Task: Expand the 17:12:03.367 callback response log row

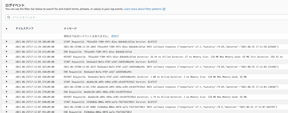Action: 7,67
